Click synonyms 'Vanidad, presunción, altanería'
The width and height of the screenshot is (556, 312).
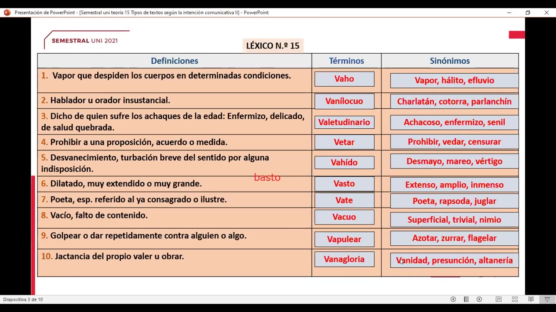pyautogui.click(x=454, y=260)
